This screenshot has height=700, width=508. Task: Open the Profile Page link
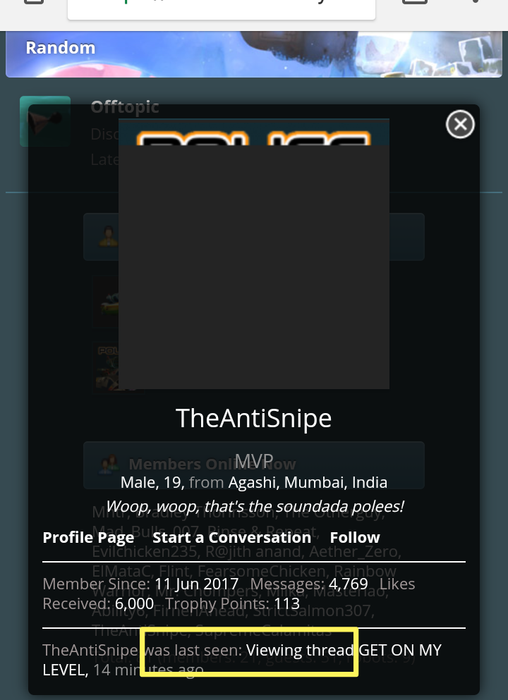point(88,537)
